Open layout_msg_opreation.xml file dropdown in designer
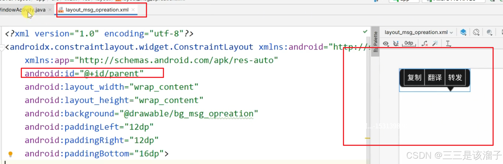The image size is (503, 164). click(419, 32)
